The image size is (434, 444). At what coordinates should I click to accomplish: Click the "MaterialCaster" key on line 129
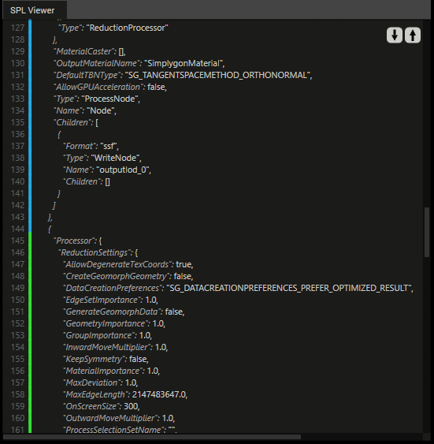coord(85,51)
